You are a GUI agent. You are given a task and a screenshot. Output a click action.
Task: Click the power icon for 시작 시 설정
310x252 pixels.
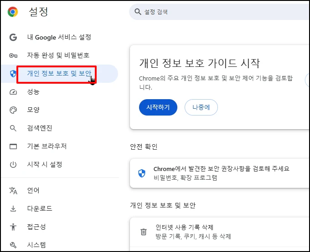(x=13, y=165)
